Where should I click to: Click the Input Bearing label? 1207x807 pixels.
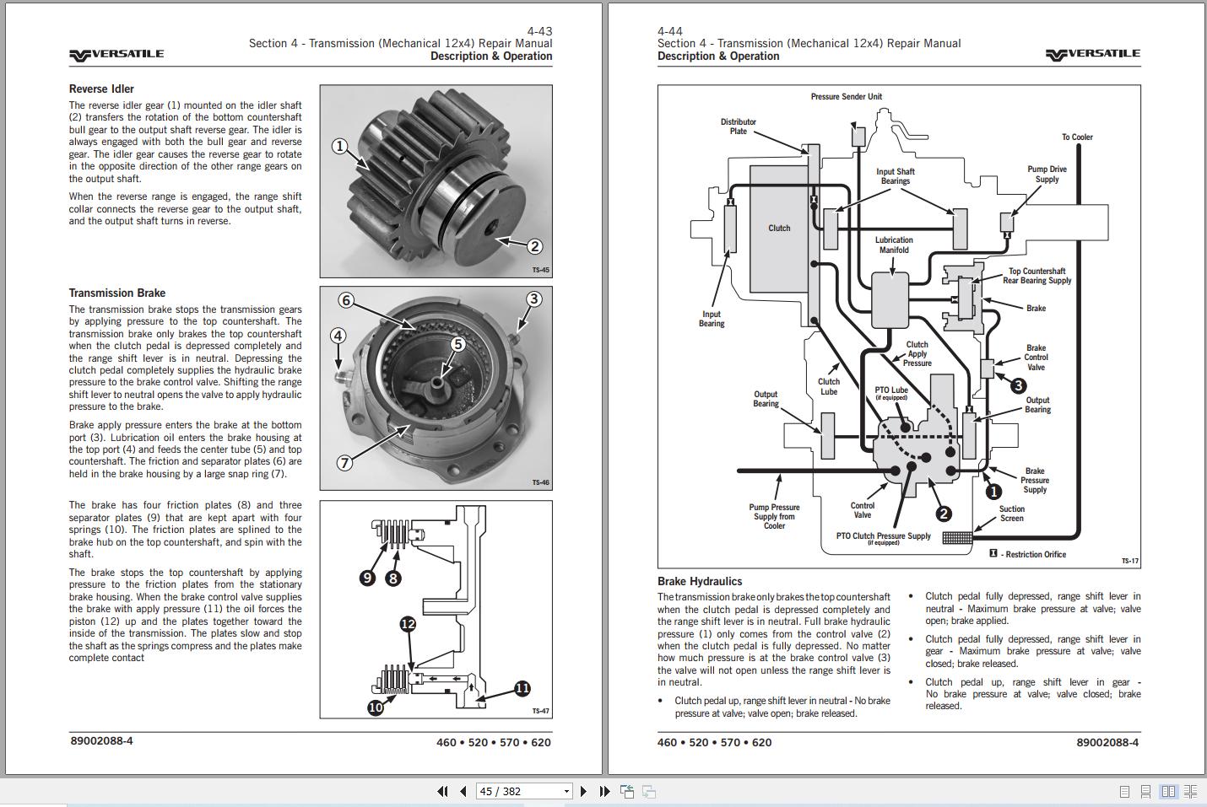click(x=712, y=319)
